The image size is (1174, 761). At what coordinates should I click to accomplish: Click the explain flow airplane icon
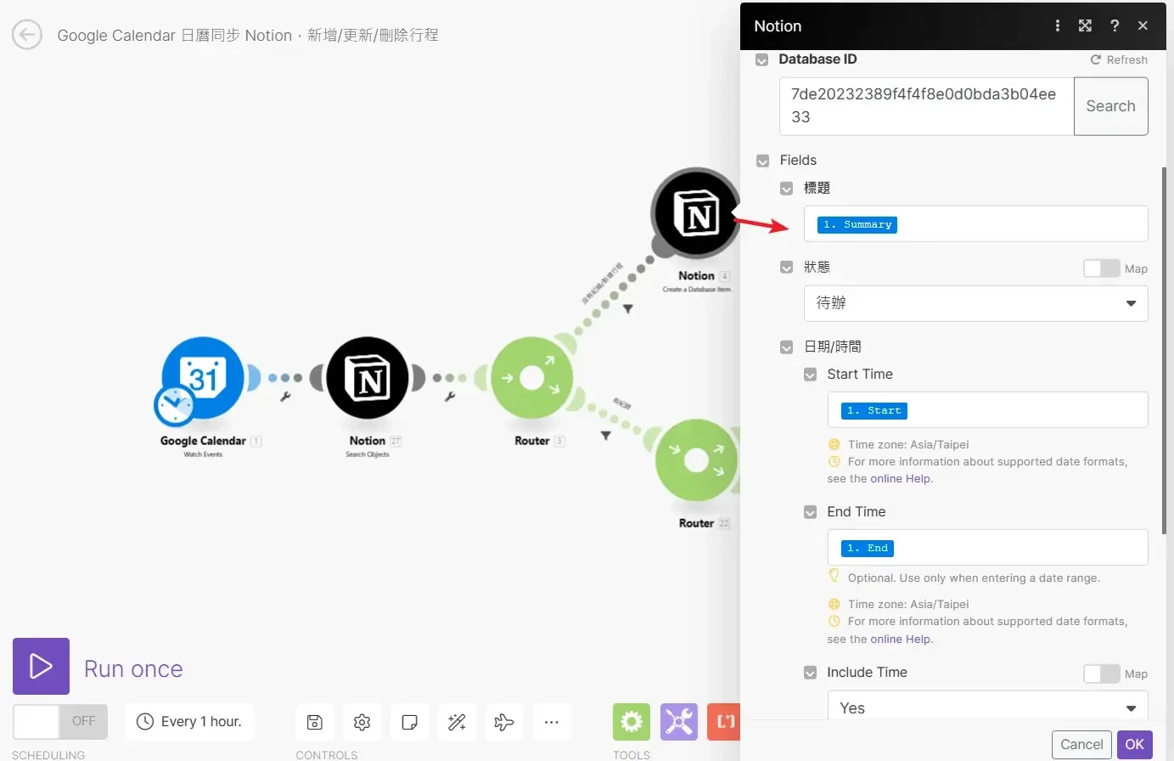tap(504, 722)
